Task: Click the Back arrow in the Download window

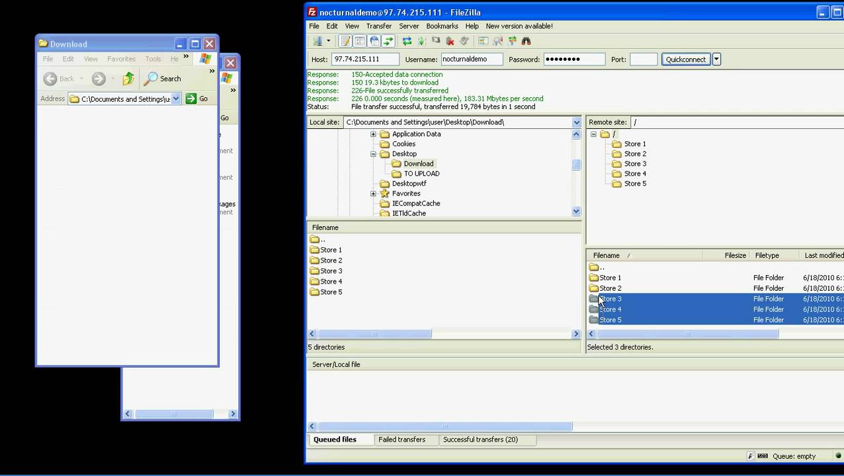Action: pos(50,79)
